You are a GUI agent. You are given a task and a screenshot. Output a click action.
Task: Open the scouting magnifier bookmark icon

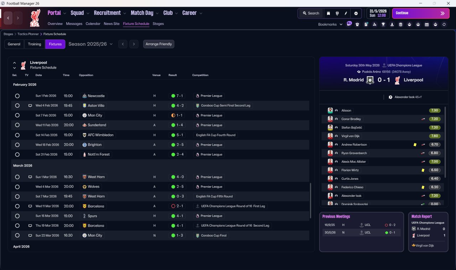click(374, 25)
